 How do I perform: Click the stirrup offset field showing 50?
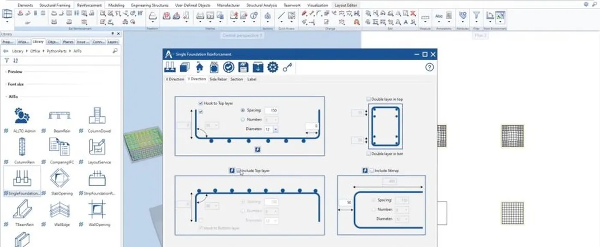[346, 202]
